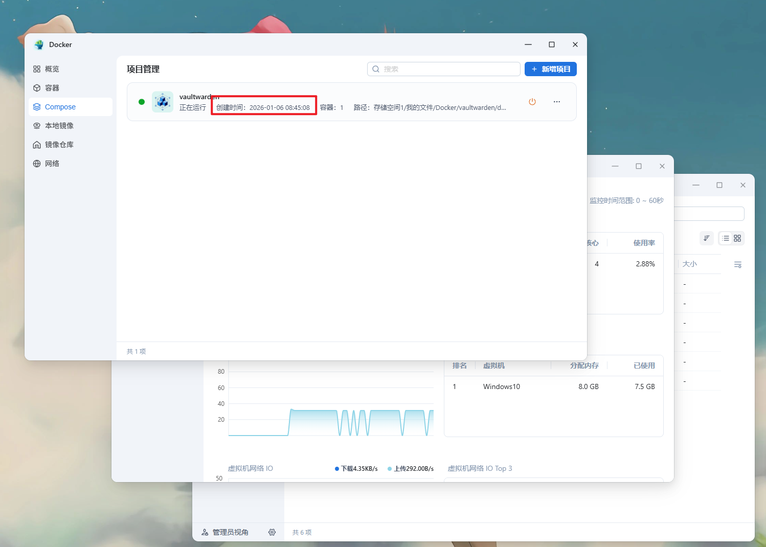The height and width of the screenshot is (547, 766).
Task: Click the vaultwarden 路径 storage path text
Action: pos(430,107)
